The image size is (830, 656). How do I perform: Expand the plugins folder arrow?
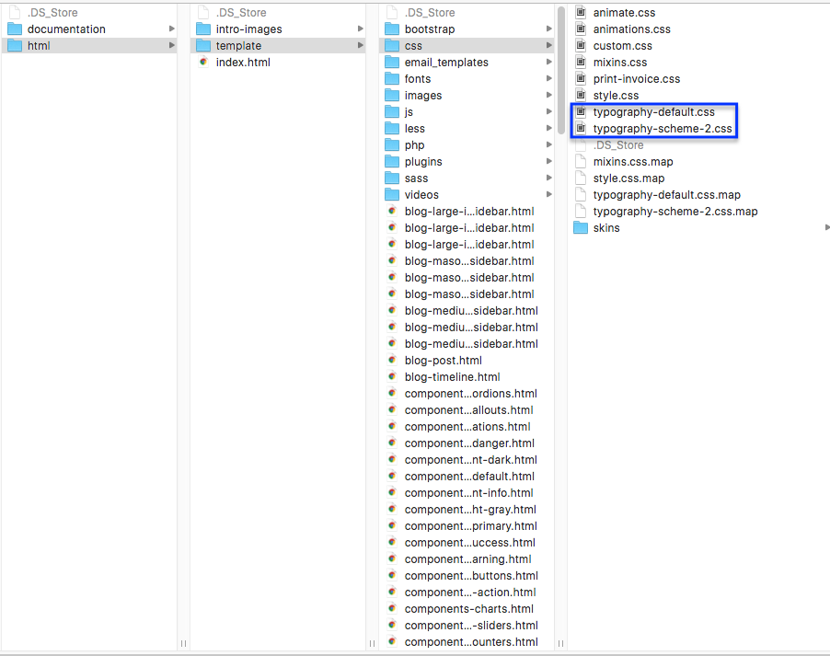tap(549, 162)
